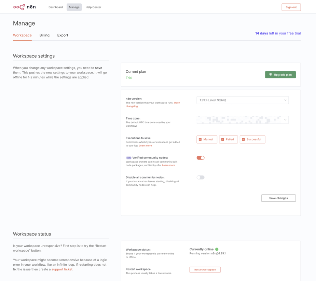Go to Dashboard in top navigation

(56, 7)
